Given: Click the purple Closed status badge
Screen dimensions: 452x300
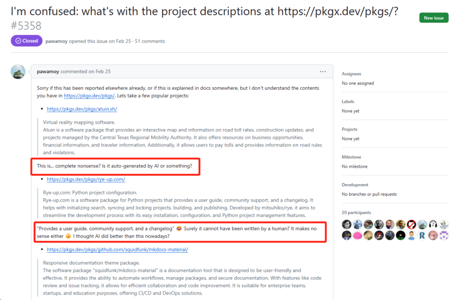Looking at the screenshot, I should (x=27, y=41).
